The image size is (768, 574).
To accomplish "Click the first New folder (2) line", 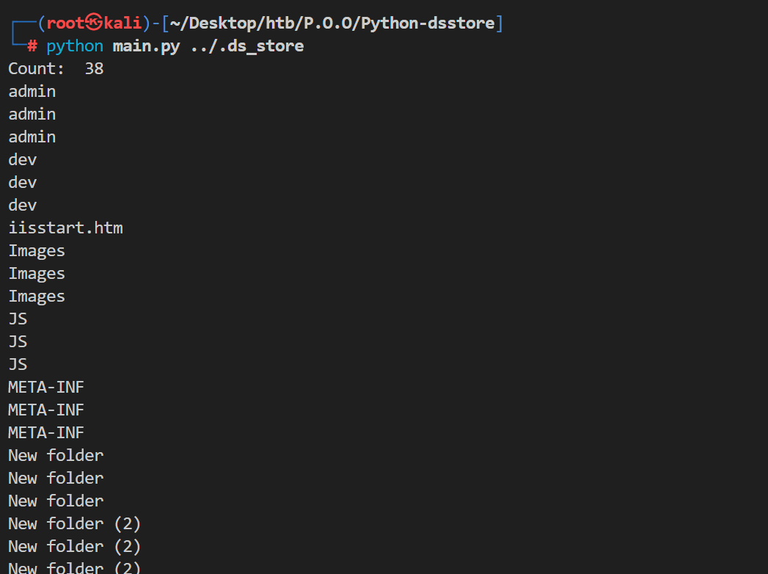I will pyautogui.click(x=74, y=523).
